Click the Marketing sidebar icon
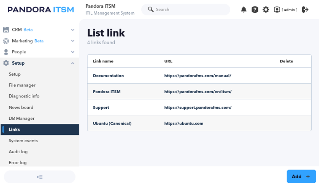Viewport: 319px width, 186px height. 6,41
